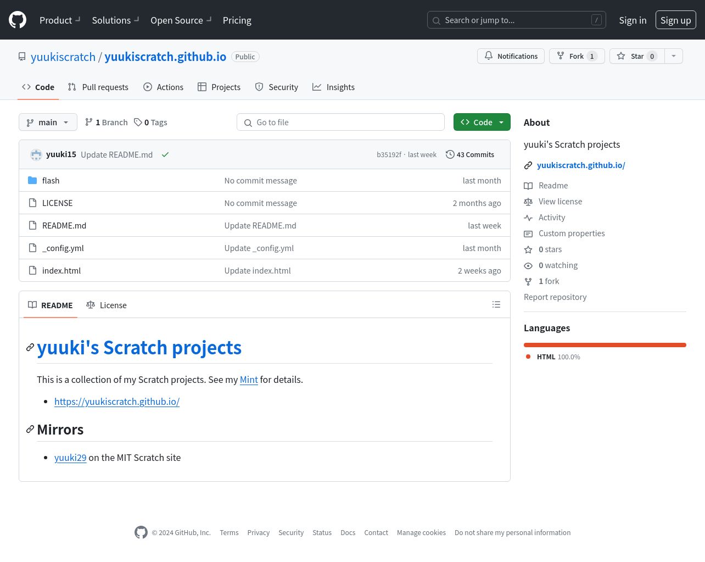Open the LICENSE file

tap(57, 203)
